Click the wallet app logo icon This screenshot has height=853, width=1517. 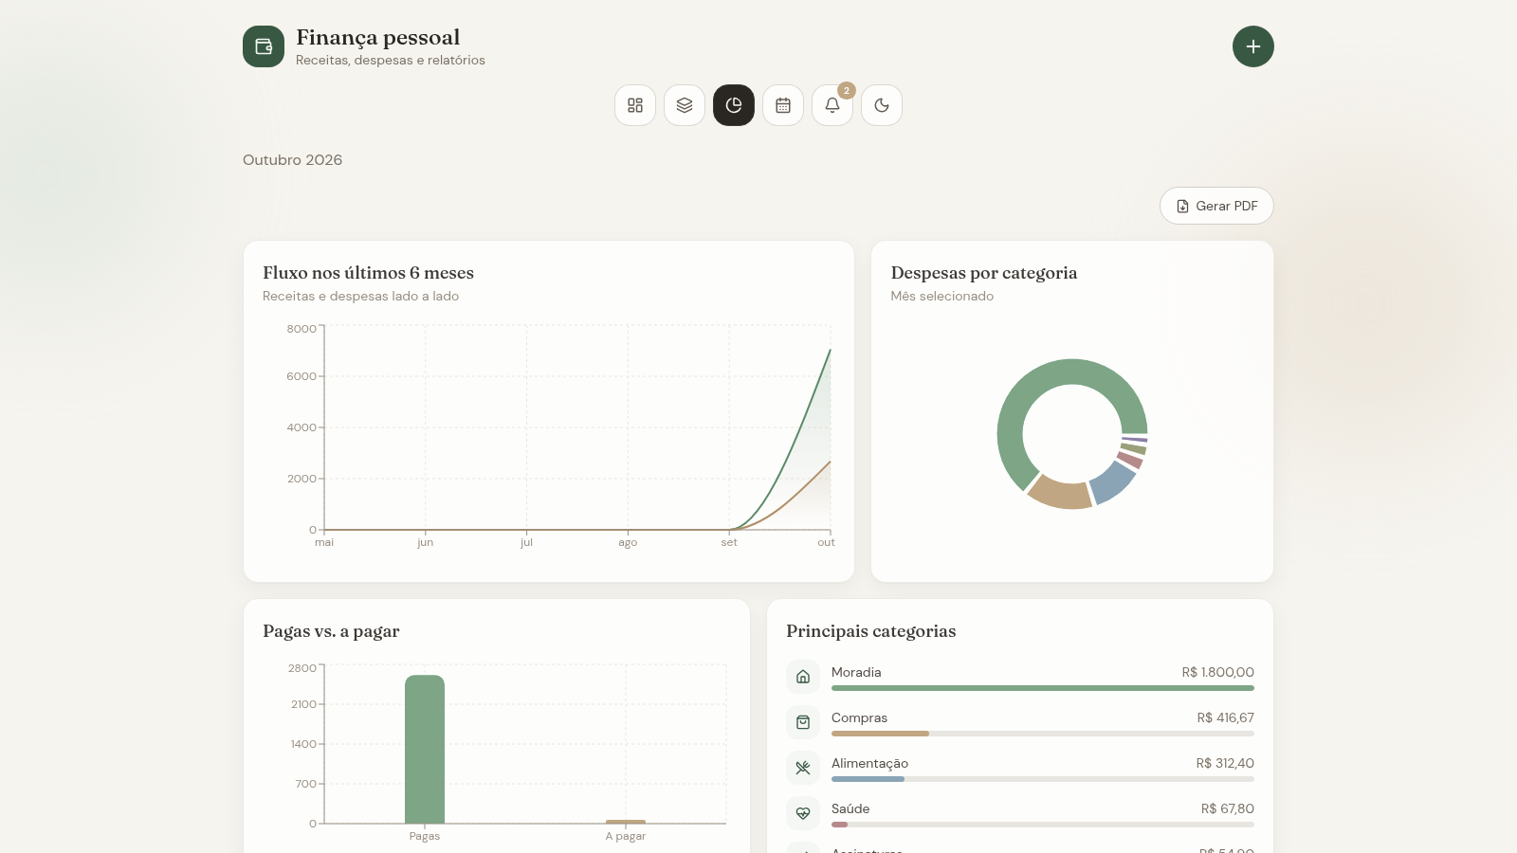coord(264,46)
